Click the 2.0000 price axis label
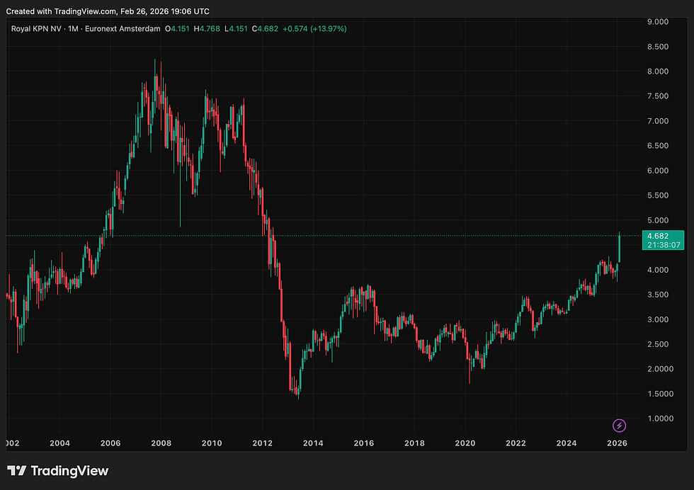Screen dimensions: 694x490 [x=660, y=369]
